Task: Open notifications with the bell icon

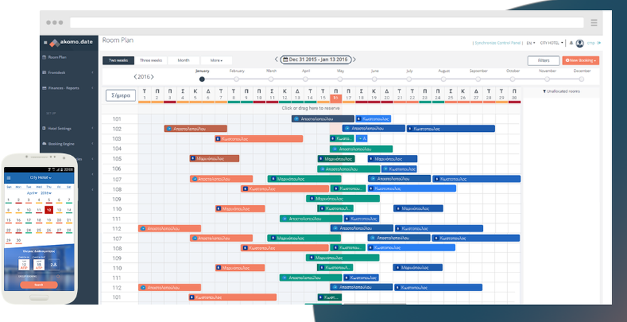Action: tap(571, 43)
